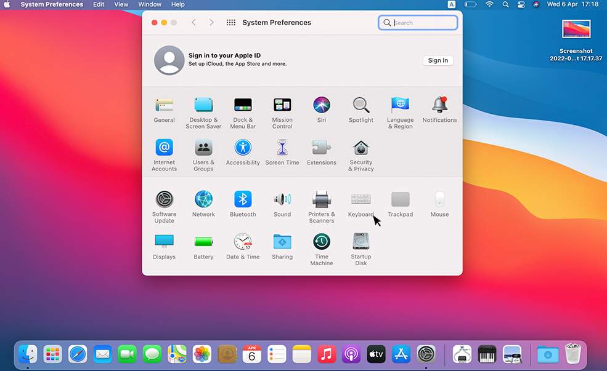Open the Help menu
Viewport: 607px width, 371px height.
178,5
